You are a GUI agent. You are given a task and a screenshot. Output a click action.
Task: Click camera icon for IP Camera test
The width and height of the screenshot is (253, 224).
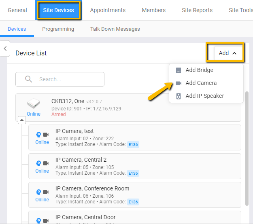(46, 135)
